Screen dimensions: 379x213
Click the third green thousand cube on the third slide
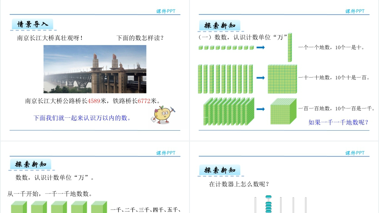(x=59, y=207)
